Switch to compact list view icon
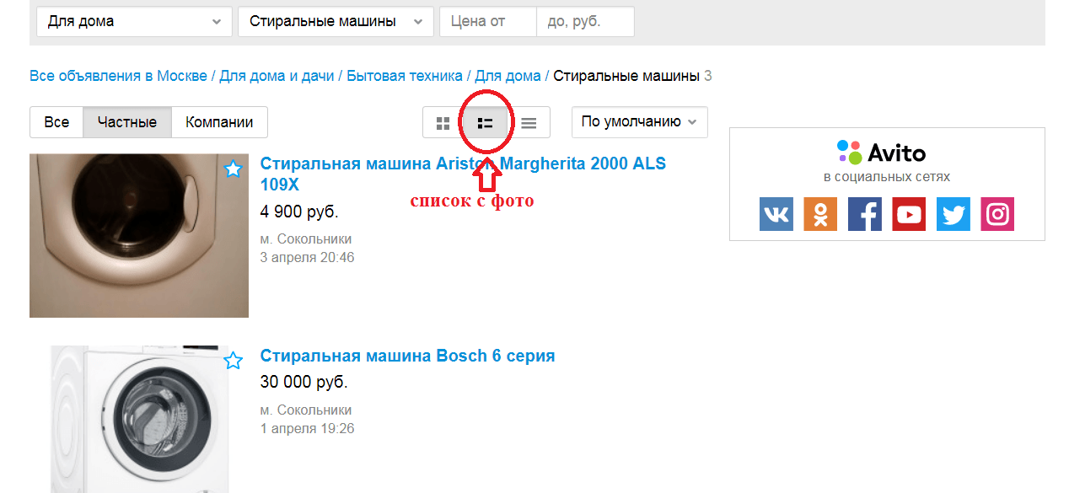 (x=529, y=123)
